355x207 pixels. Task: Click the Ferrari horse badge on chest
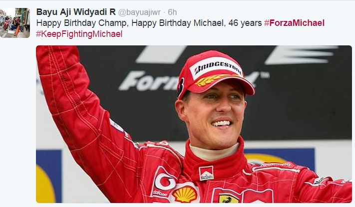point(228,199)
